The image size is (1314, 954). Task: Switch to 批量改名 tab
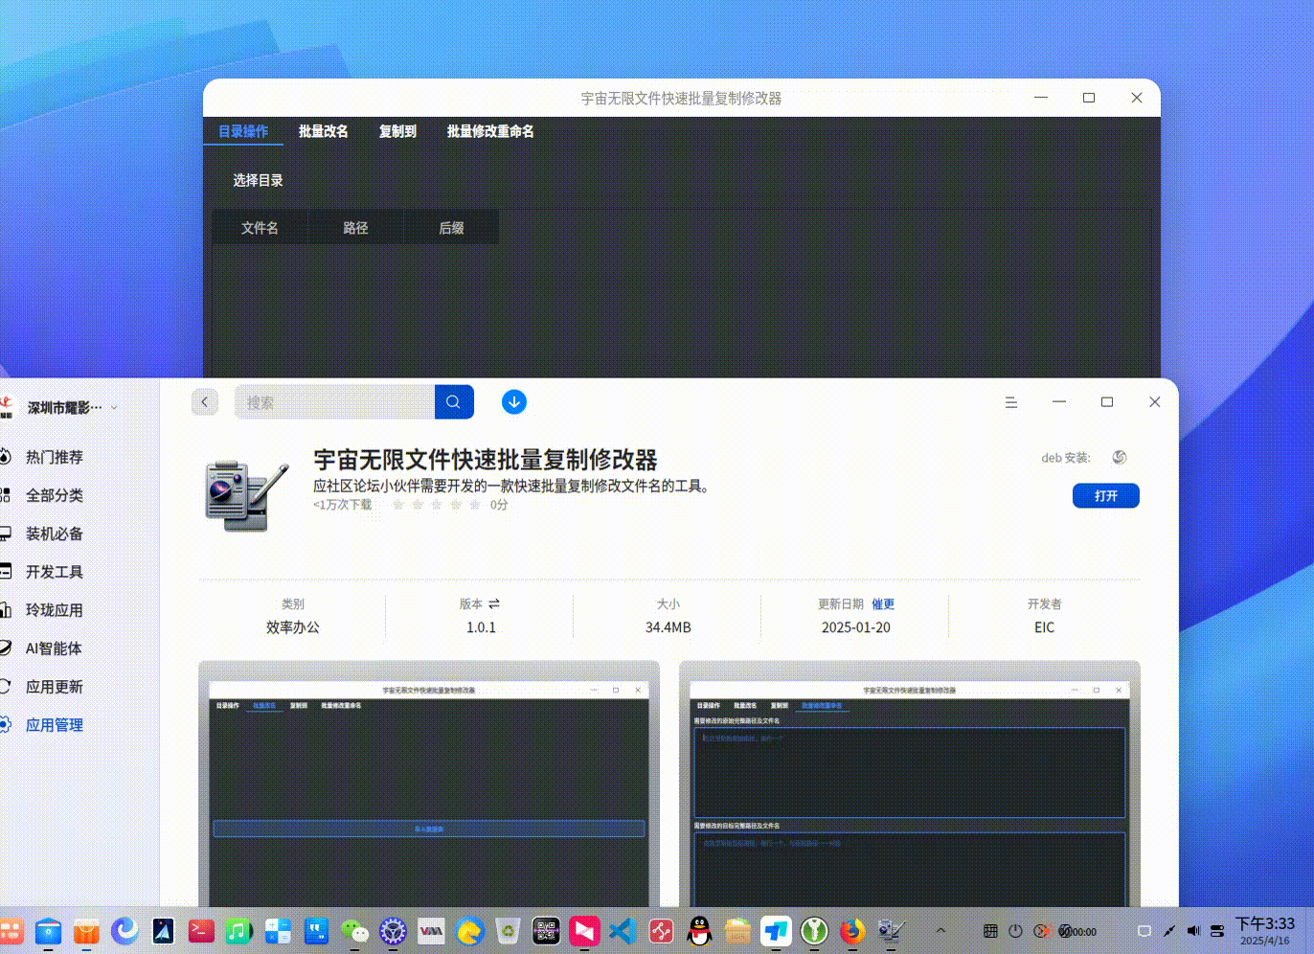click(x=323, y=131)
